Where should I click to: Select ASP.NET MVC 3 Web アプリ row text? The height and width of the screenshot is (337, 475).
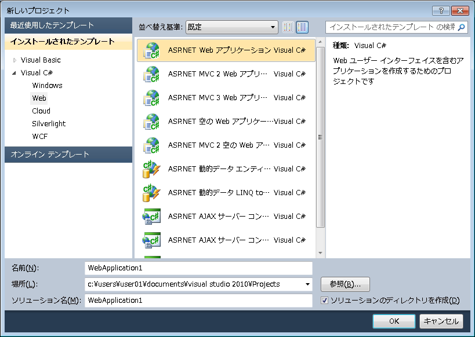tap(217, 98)
